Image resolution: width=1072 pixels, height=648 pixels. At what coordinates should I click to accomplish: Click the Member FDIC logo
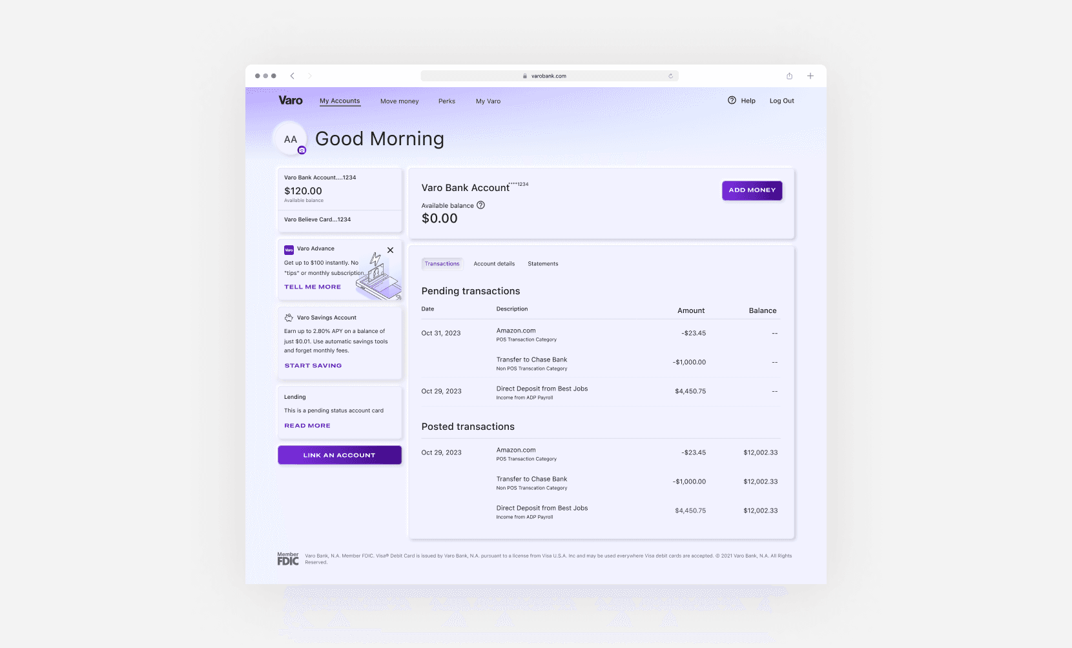point(288,559)
